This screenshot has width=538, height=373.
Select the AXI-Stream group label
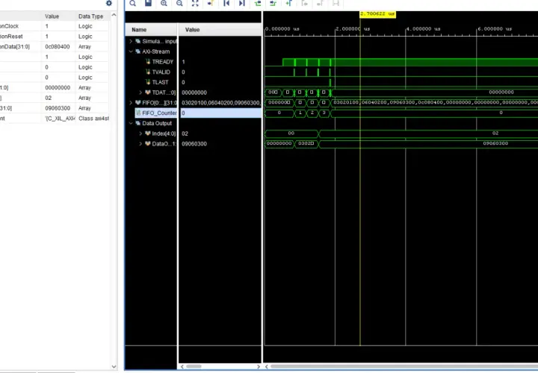tap(156, 51)
